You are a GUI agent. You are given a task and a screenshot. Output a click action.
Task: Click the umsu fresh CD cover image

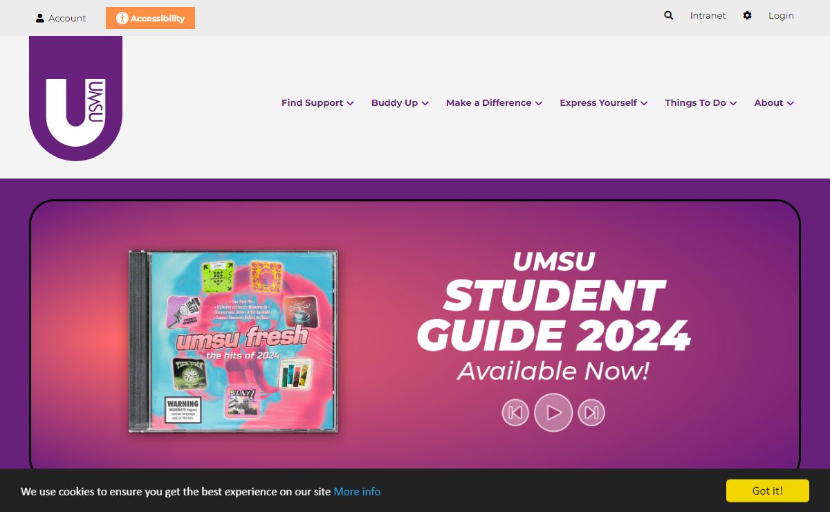point(233,342)
